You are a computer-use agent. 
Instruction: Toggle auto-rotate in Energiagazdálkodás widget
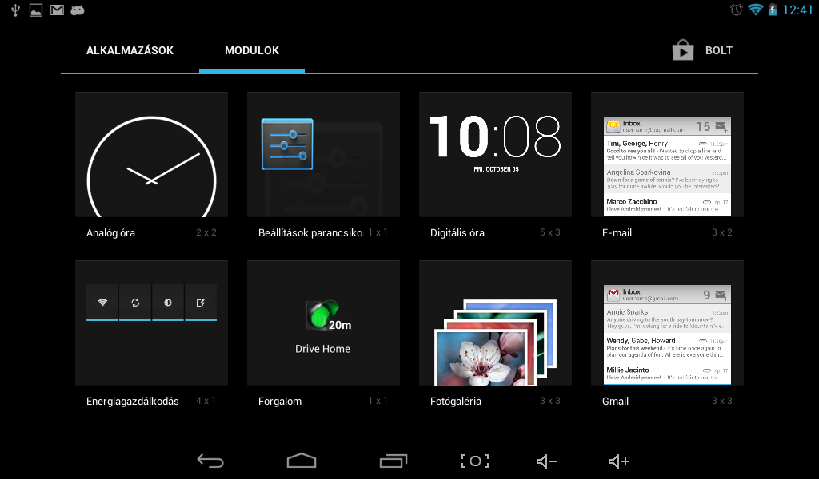[x=201, y=302]
